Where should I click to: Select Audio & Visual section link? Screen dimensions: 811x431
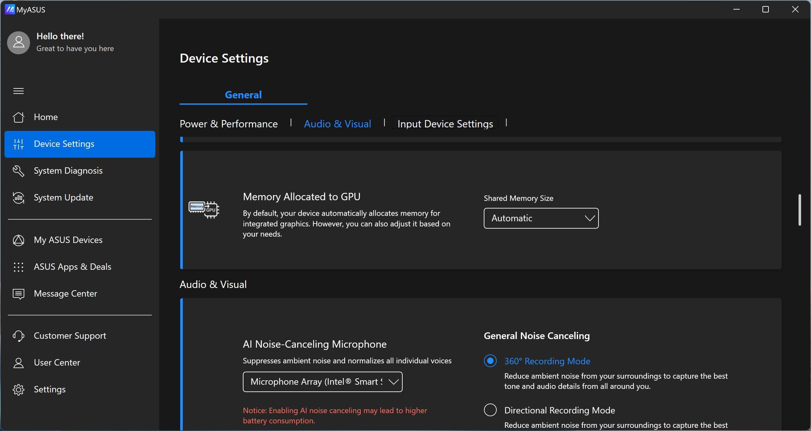(x=337, y=124)
